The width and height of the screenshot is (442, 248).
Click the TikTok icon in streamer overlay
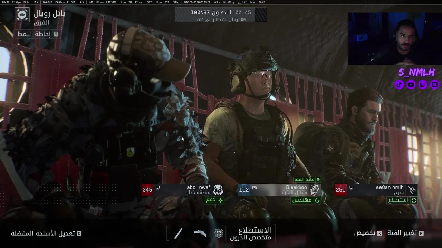(399, 84)
